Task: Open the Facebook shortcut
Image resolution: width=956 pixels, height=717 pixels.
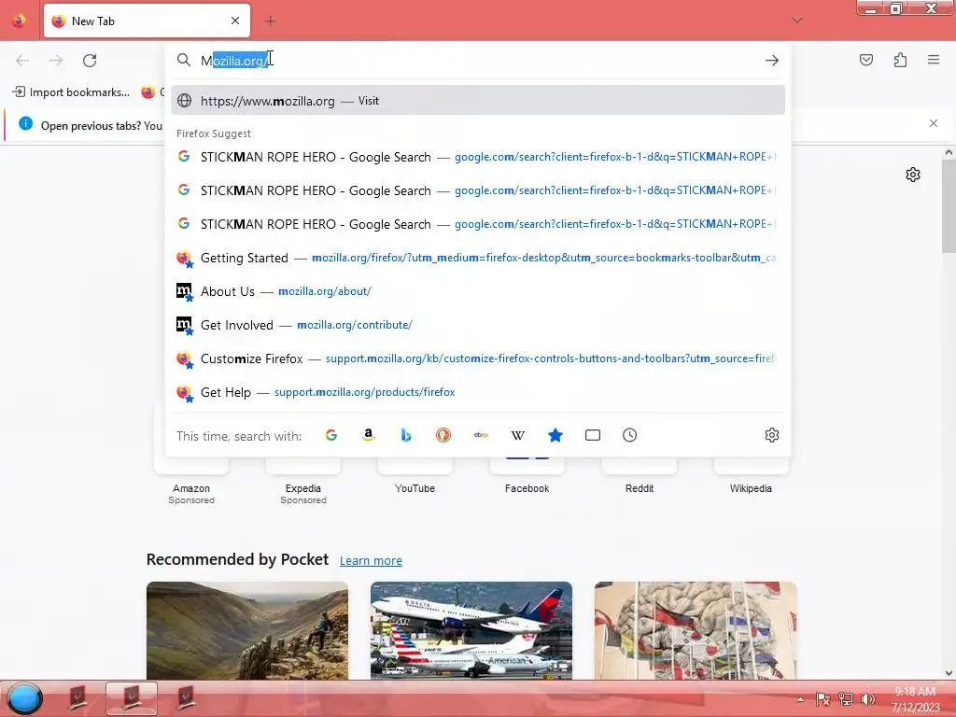Action: click(527, 479)
